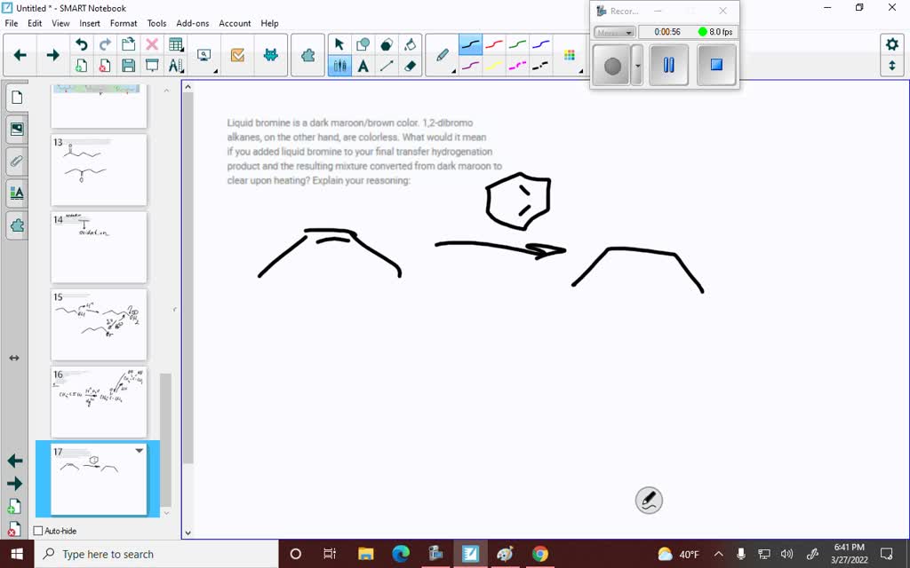
Task: Switch to the Page Sorter panel
Action: click(x=17, y=98)
